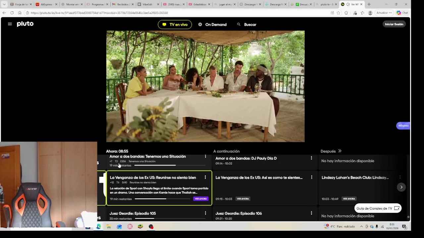Click the live video player
424x238 pixels.
205,86
